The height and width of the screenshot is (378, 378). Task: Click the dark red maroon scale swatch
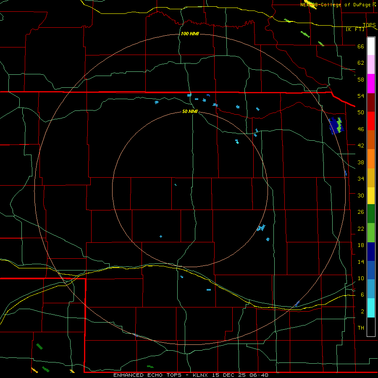click(371, 102)
